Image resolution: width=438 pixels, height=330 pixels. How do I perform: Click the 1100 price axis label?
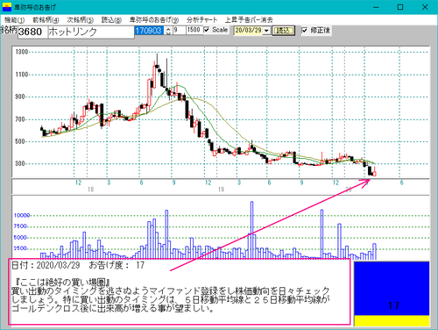click(x=22, y=75)
